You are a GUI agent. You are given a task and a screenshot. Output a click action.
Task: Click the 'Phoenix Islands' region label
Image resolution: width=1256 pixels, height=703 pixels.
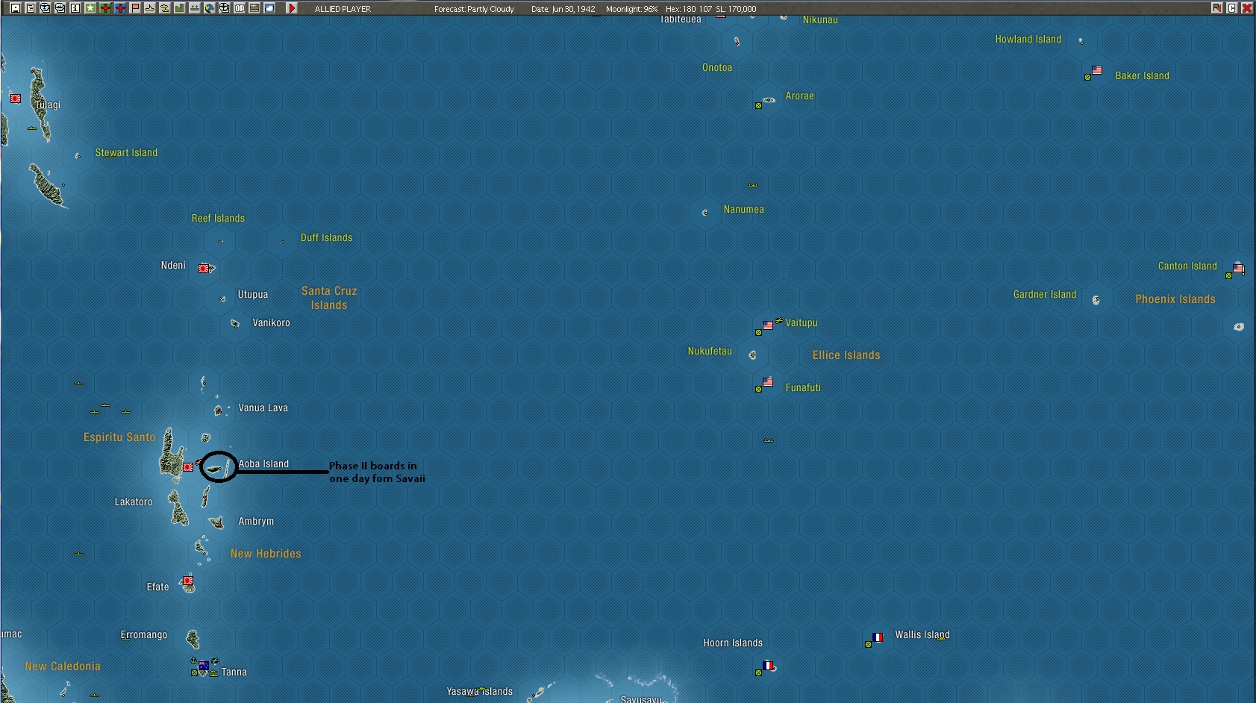point(1175,299)
